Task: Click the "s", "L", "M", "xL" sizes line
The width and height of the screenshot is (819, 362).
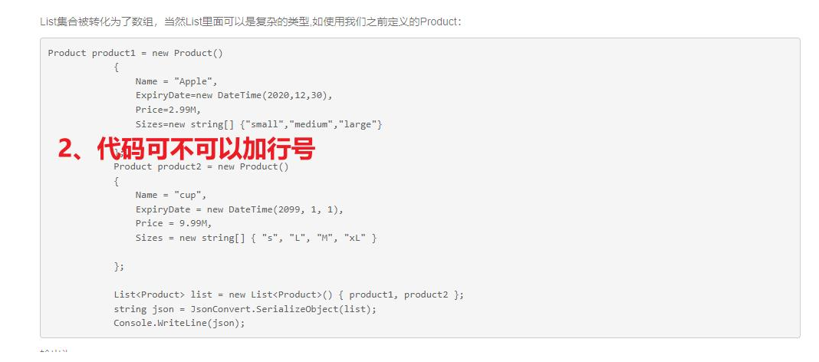Action: click(256, 239)
